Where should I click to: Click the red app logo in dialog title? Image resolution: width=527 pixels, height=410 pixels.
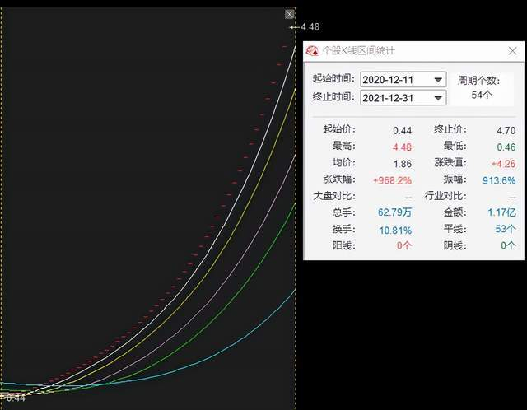(312, 51)
